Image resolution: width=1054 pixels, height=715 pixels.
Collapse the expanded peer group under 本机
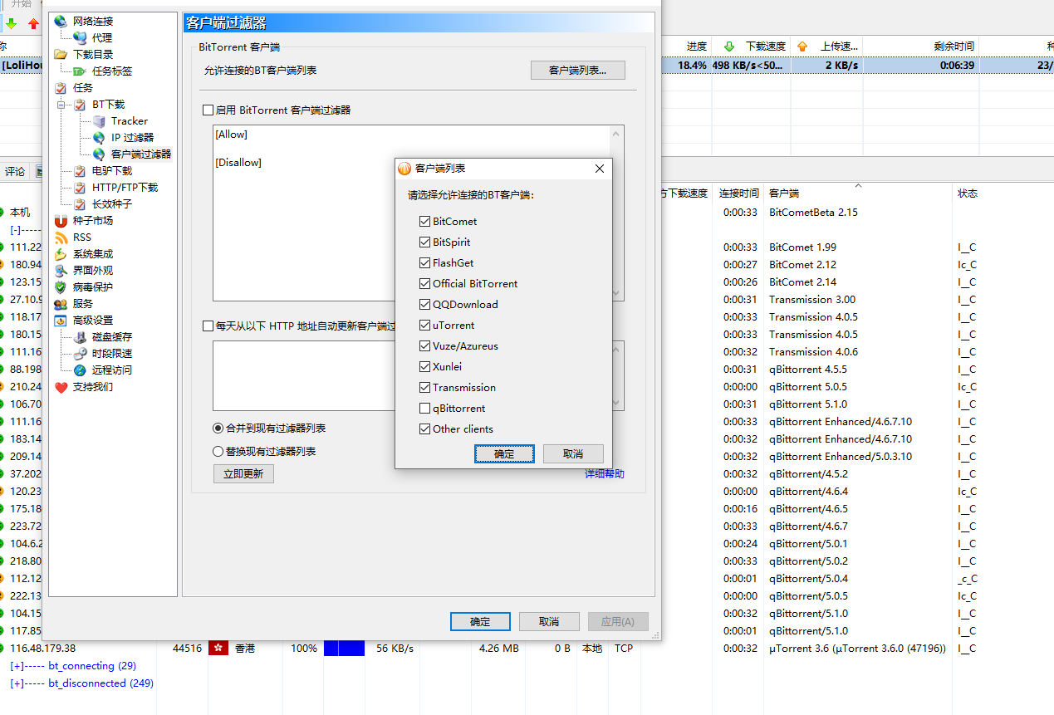[15, 229]
